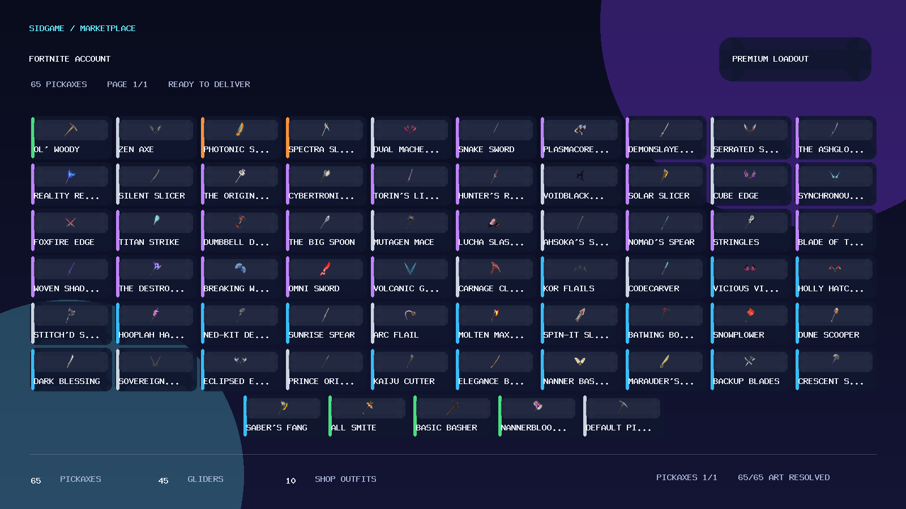Viewport: 906px width, 509px height.
Task: Select the Nomad's Spear label
Action: [661, 242]
